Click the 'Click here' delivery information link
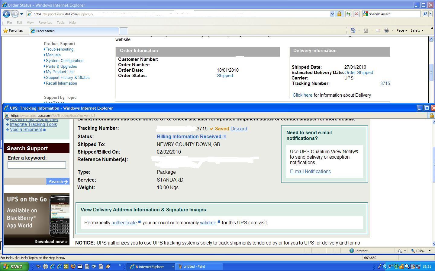The image size is (435, 271). pyautogui.click(x=302, y=95)
